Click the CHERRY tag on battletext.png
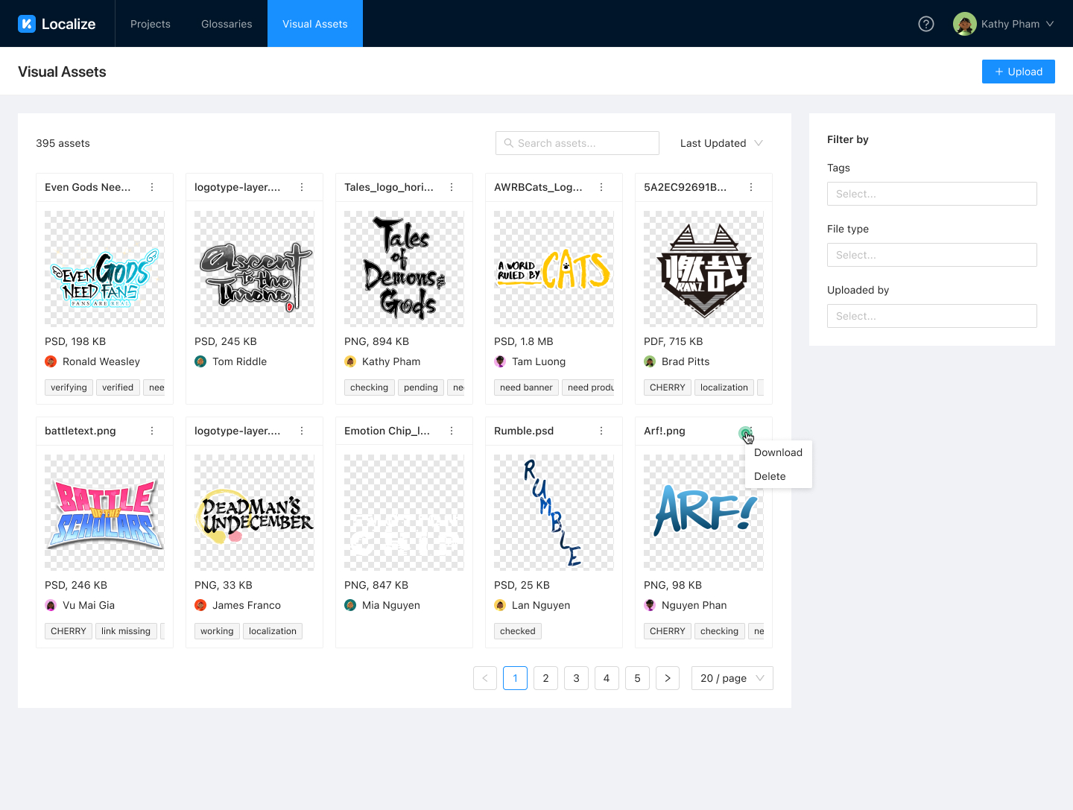The height and width of the screenshot is (810, 1073). coord(68,630)
